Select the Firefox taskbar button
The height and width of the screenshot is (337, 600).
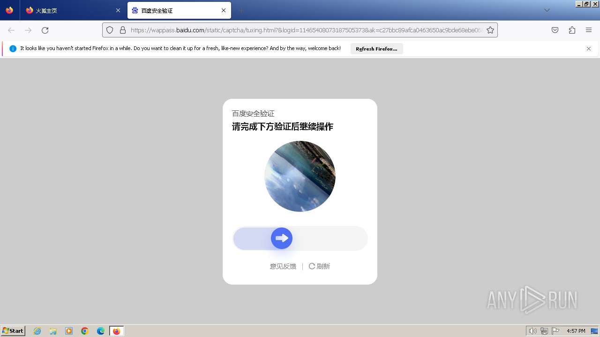coord(116,331)
